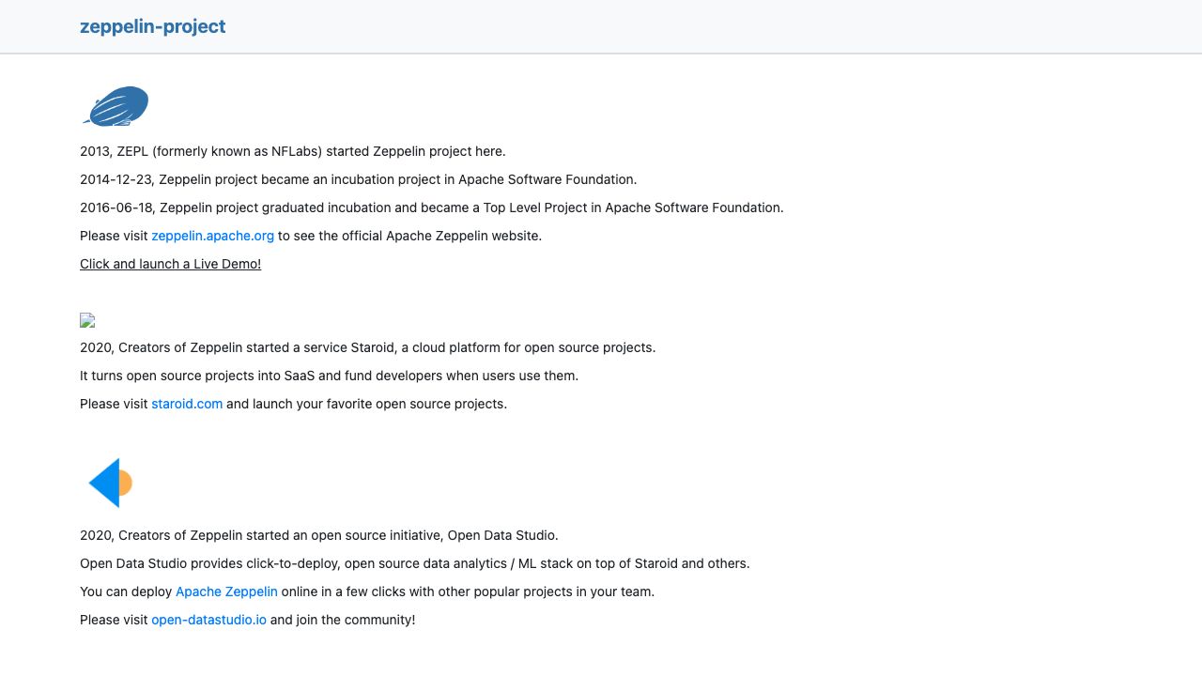Click the 2020 Open Data Studio initiative text
This screenshot has width=1202, height=676.
coord(318,535)
